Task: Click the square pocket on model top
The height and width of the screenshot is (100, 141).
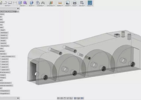Action: (117, 35)
